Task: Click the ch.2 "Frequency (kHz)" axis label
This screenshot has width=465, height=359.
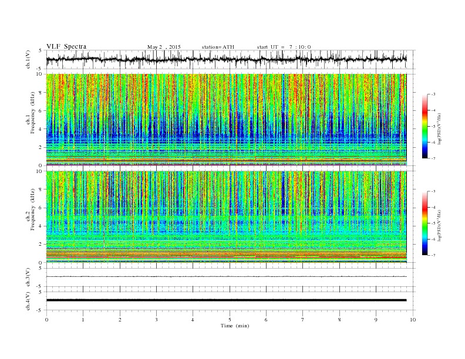Action: tap(32, 209)
